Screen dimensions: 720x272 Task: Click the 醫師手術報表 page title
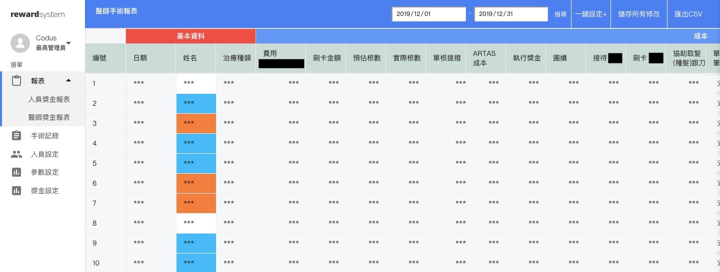coord(116,10)
